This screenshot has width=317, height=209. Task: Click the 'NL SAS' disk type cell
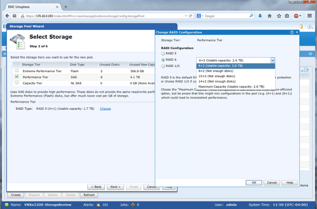[x=76, y=83]
